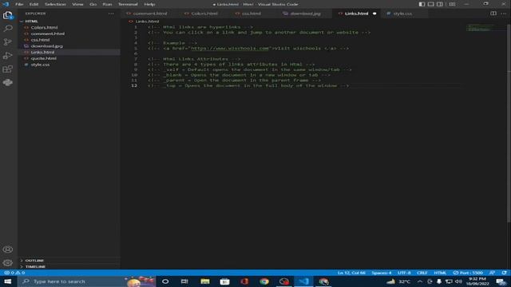The image size is (511, 287).
Task: Open comment.html in the Explorer
Action: tap(48, 33)
